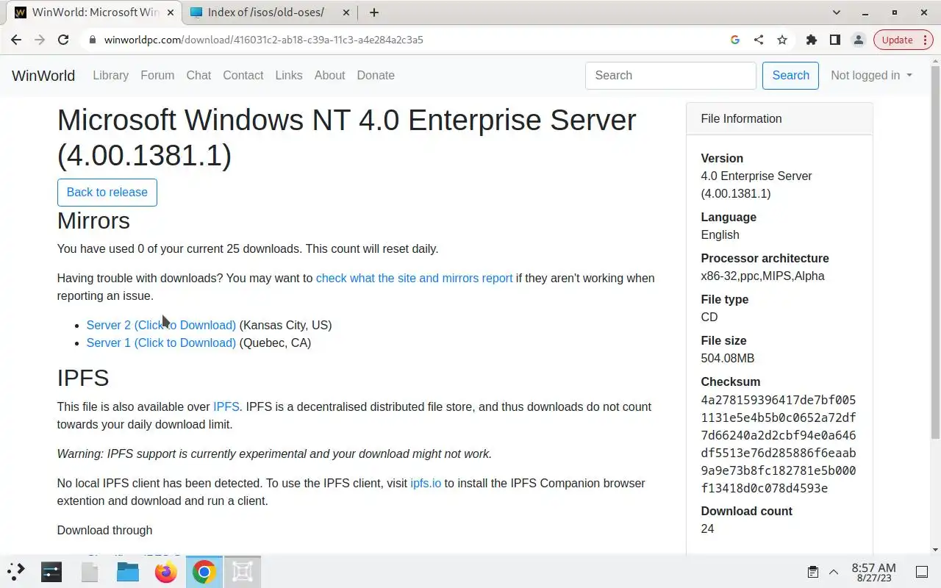This screenshot has width=941, height=588.
Task: Click the file size value 504.08MB
Action: pos(728,358)
